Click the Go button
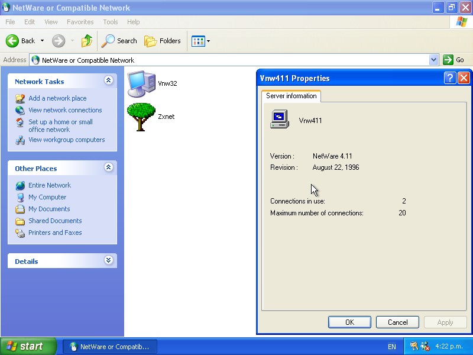 [453, 60]
